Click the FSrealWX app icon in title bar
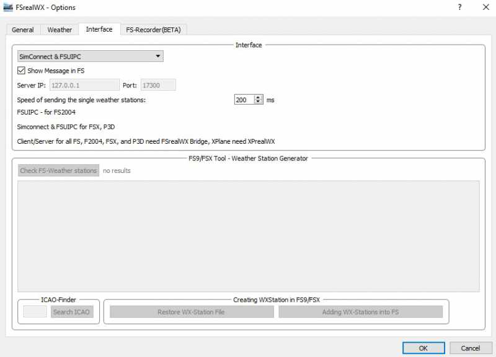496x357 pixels. click(x=8, y=7)
